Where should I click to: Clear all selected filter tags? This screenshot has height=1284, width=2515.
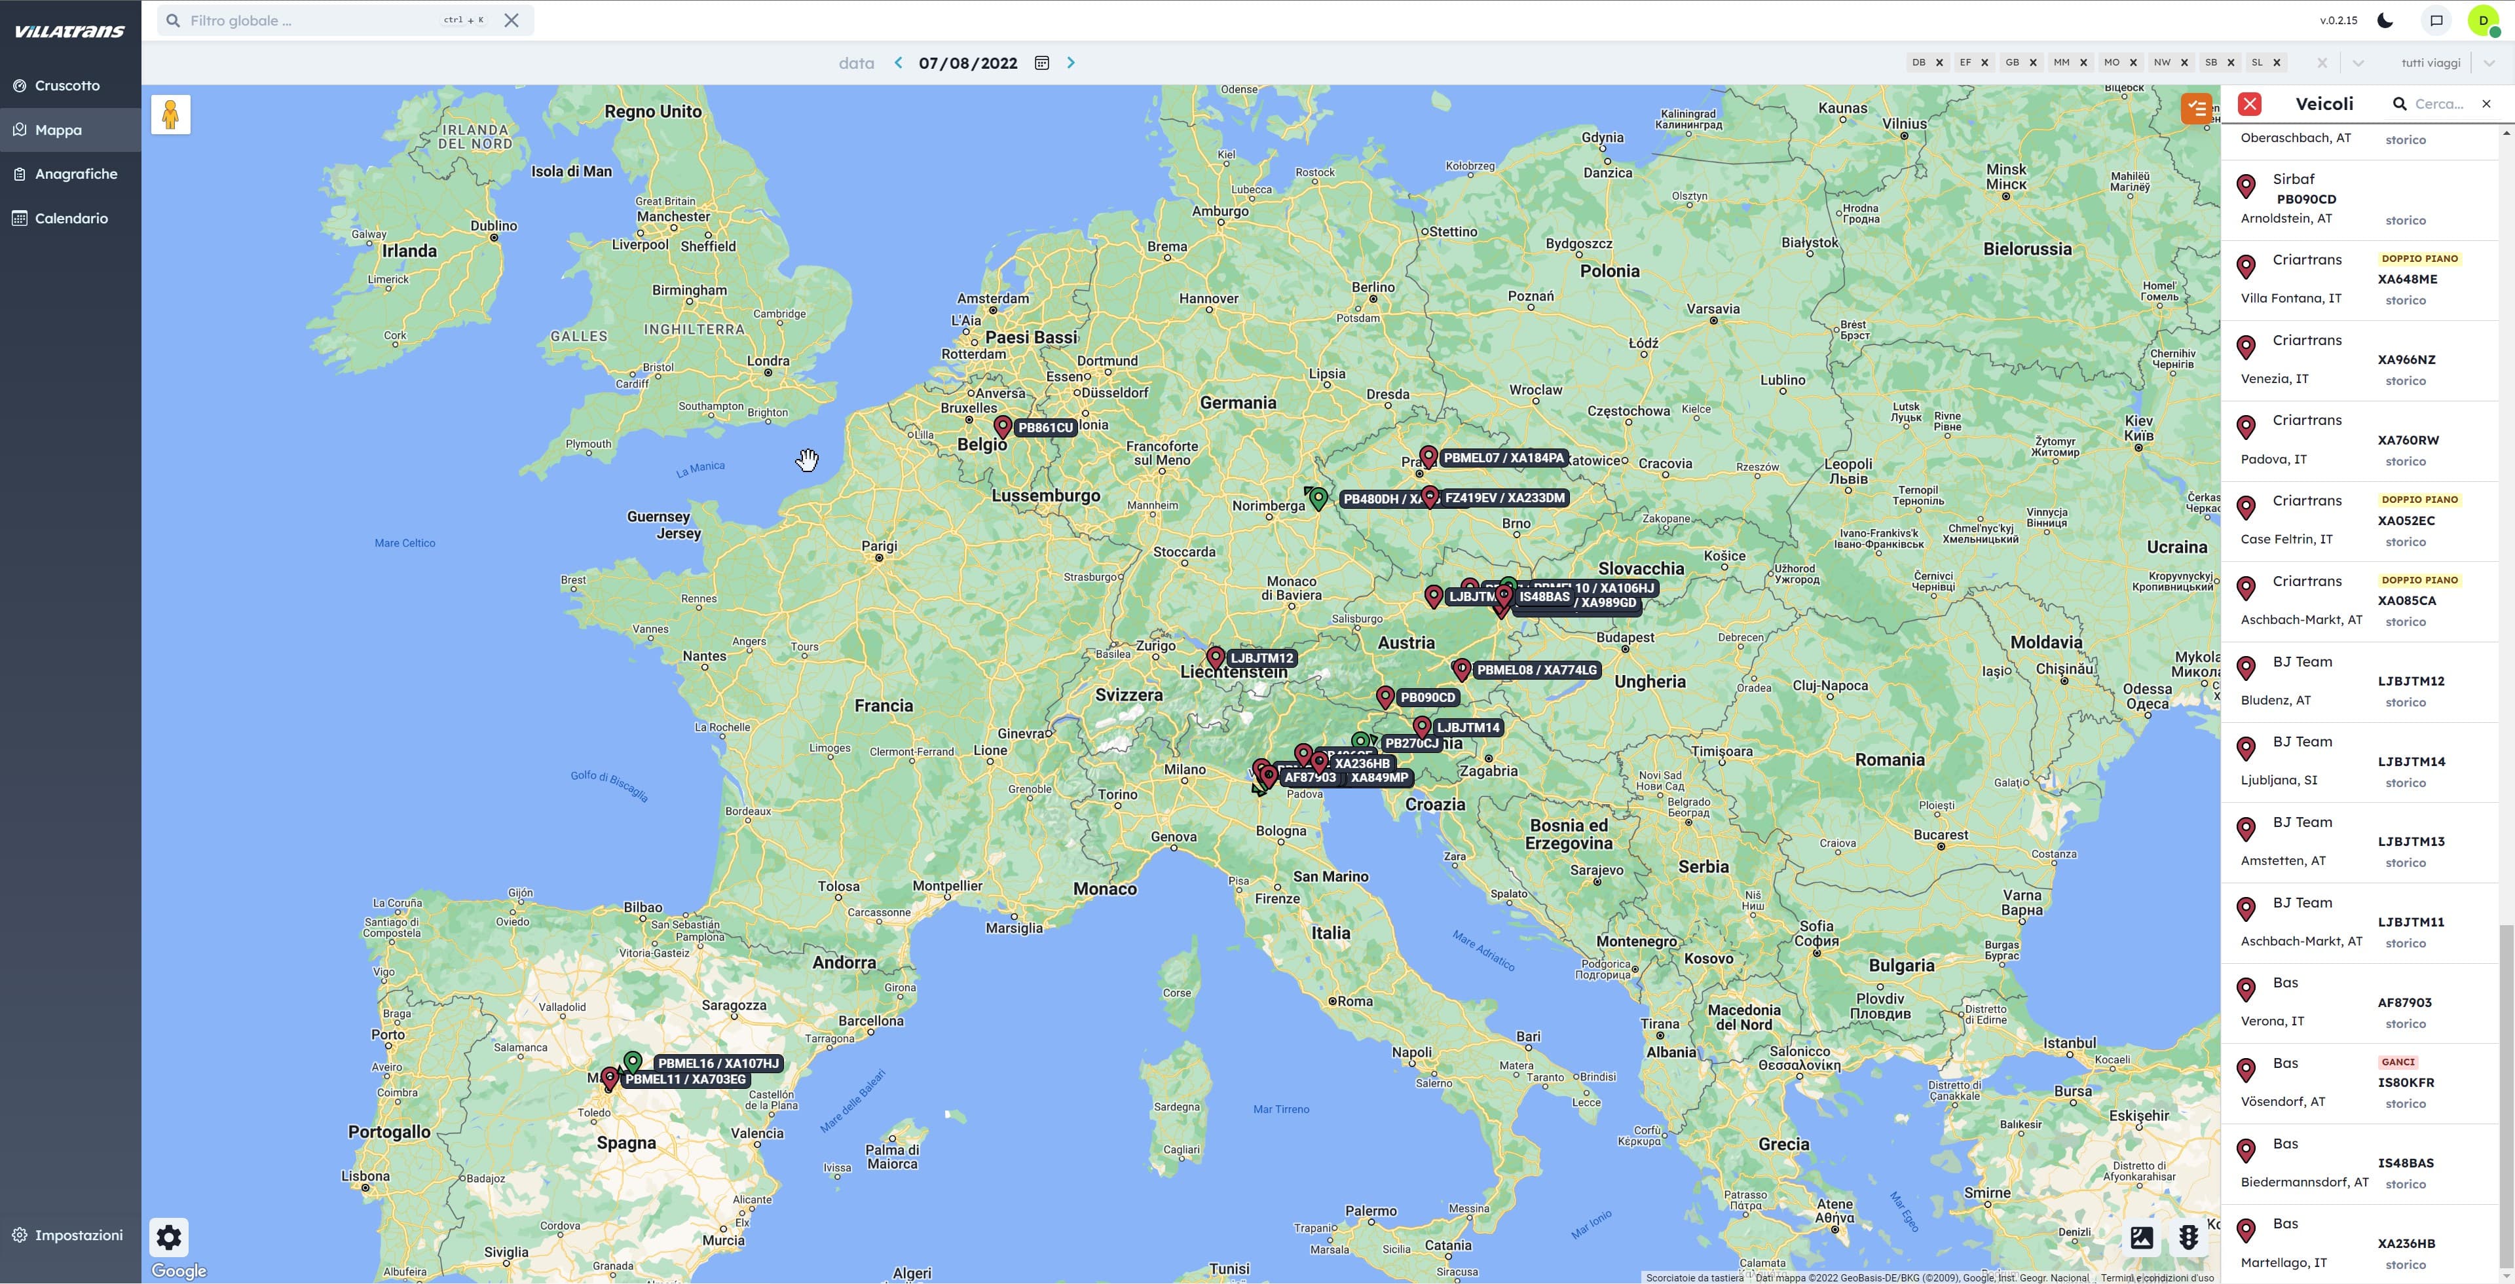coord(2322,64)
